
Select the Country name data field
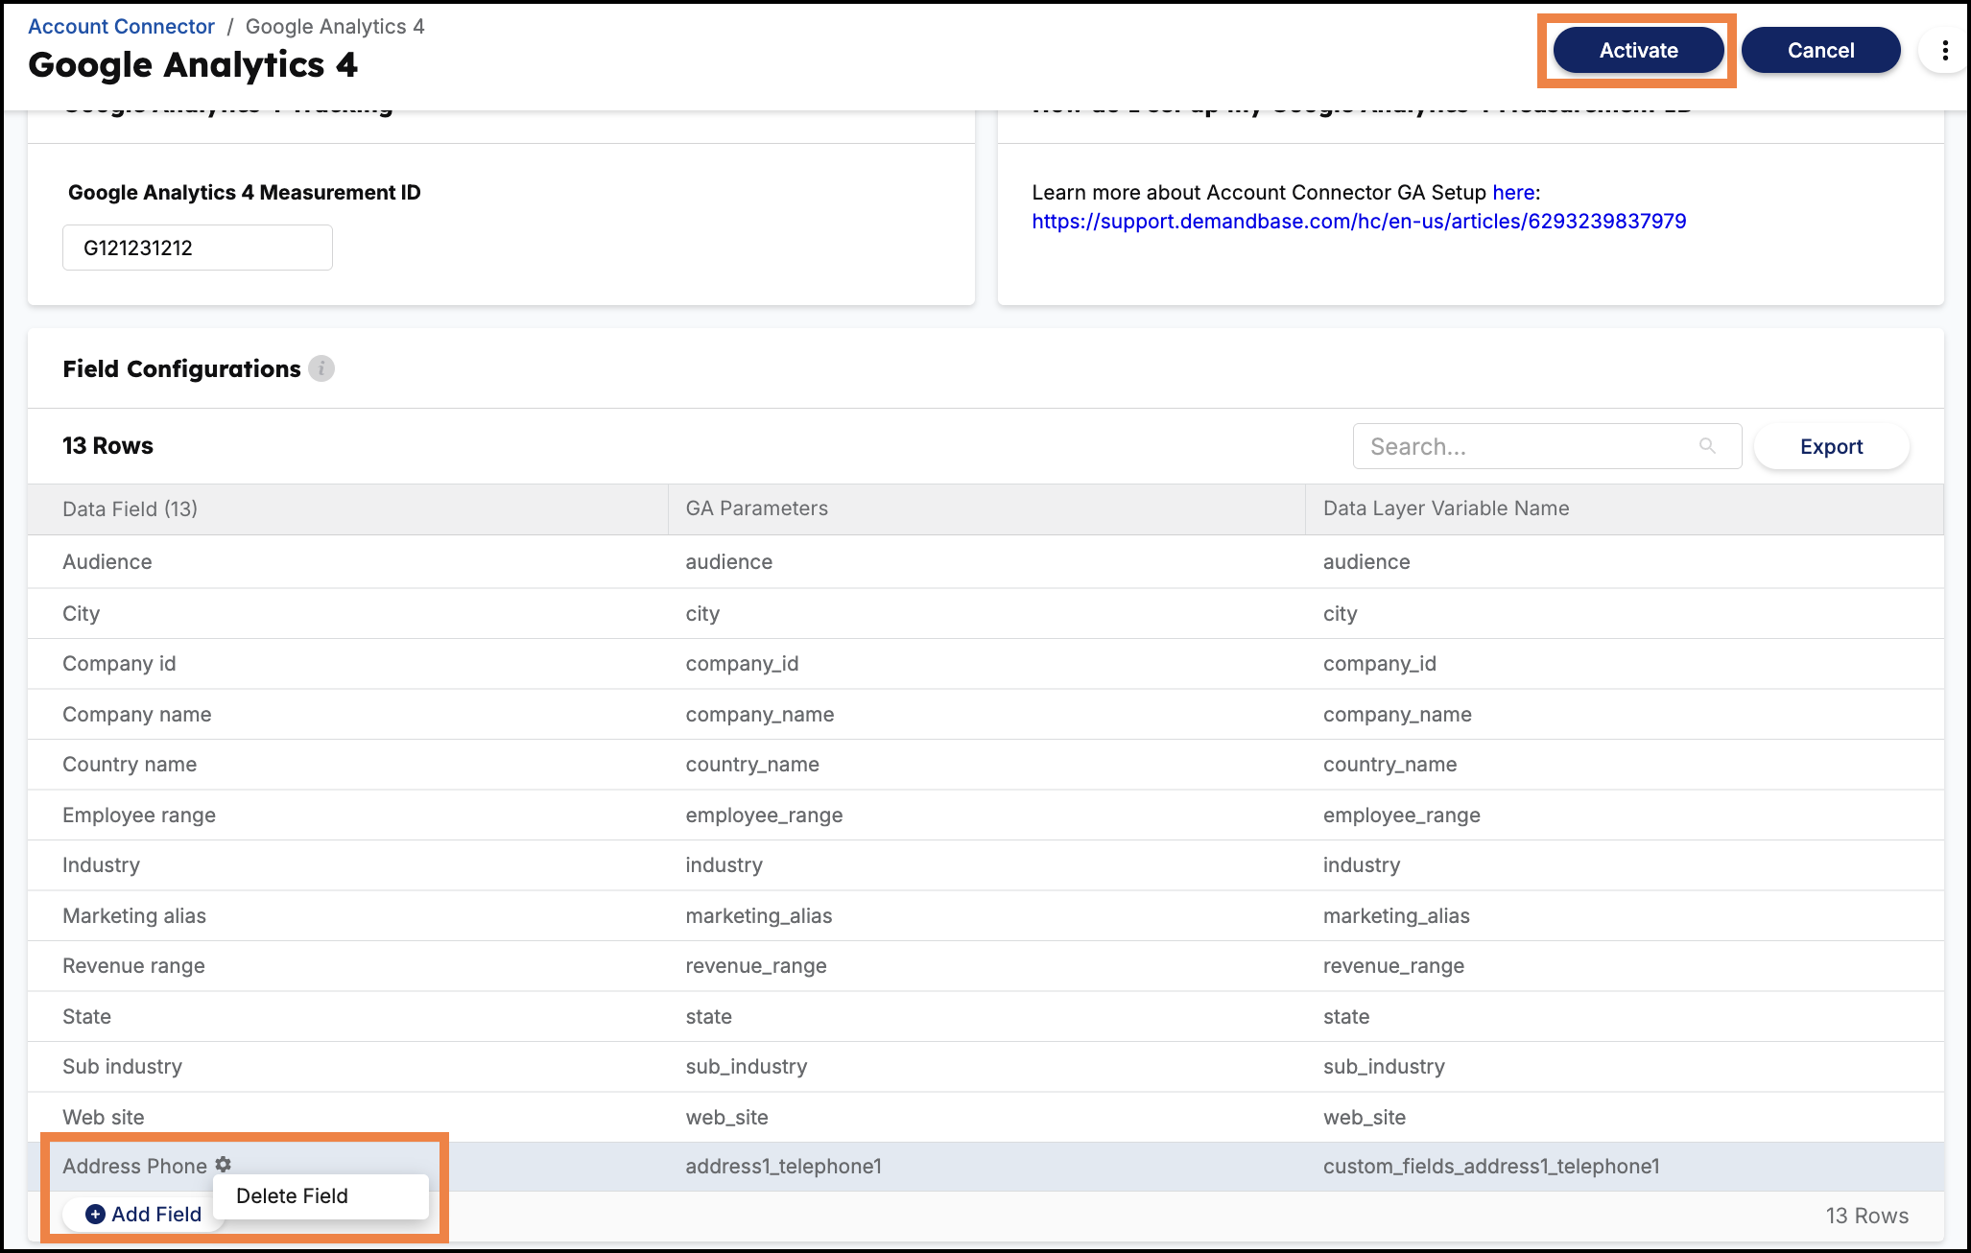[130, 765]
